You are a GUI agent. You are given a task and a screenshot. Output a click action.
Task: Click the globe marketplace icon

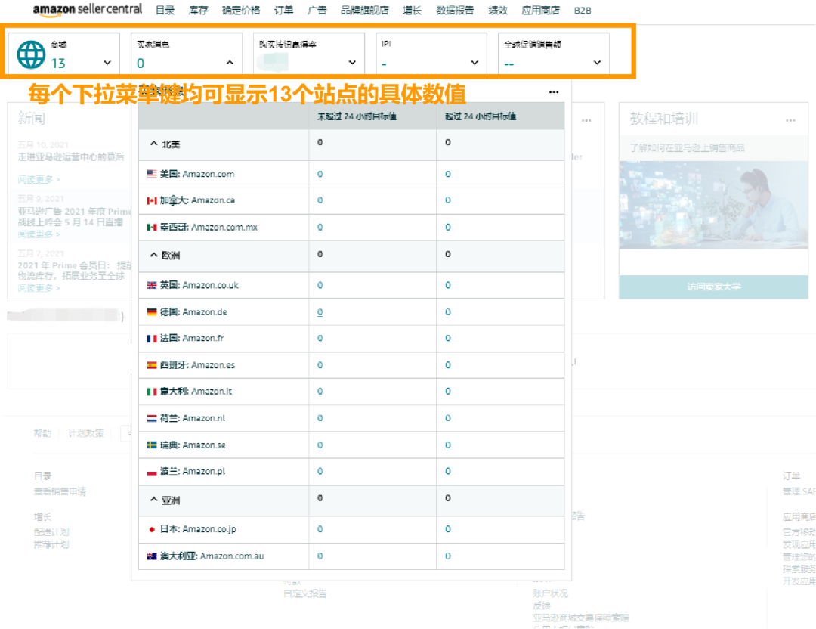pyautogui.click(x=31, y=54)
